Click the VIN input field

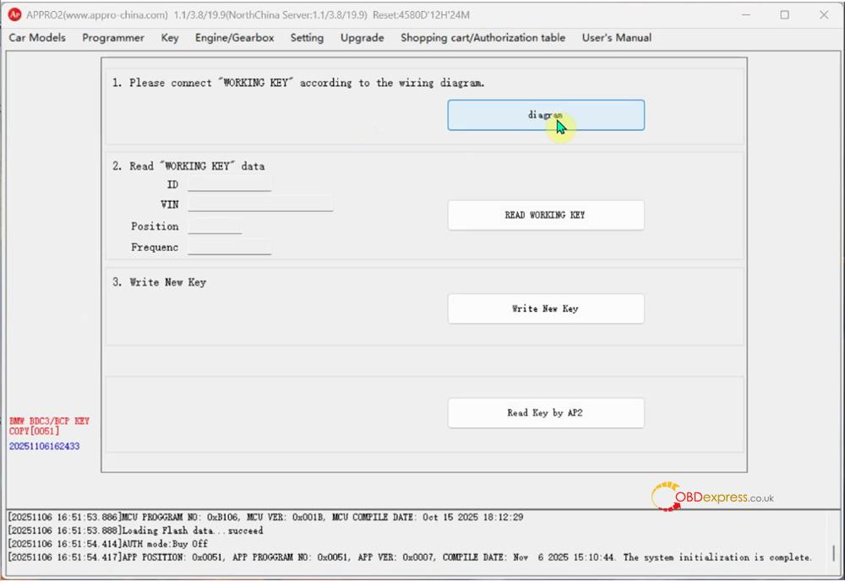(x=259, y=204)
